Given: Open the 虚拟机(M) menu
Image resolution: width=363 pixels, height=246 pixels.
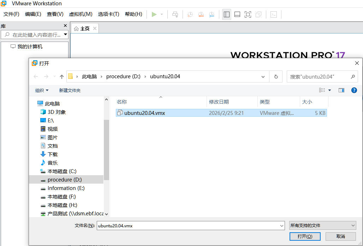Looking at the screenshot, I should pos(81,14).
